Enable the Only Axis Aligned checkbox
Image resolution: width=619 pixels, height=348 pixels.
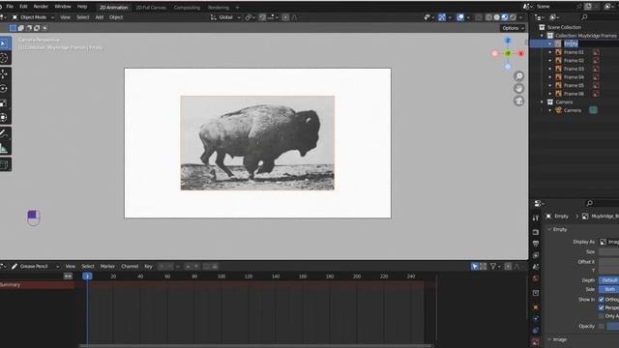pos(602,316)
